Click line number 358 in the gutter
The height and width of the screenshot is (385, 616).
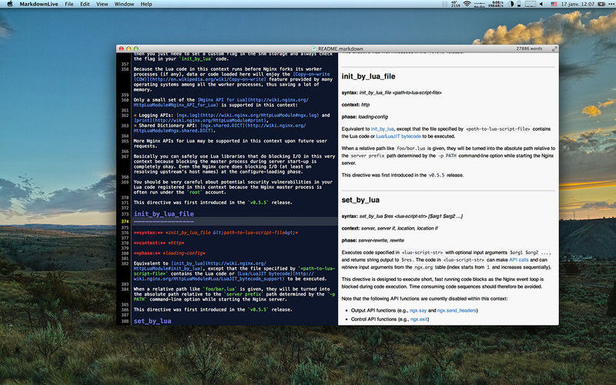125,69
